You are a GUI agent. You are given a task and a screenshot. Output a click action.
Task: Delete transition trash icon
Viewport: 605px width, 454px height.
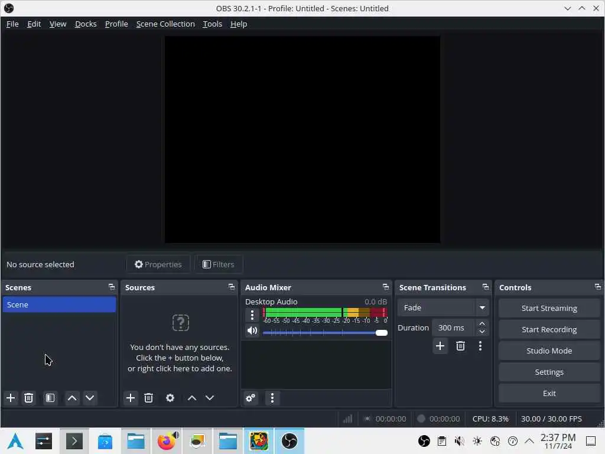click(460, 346)
